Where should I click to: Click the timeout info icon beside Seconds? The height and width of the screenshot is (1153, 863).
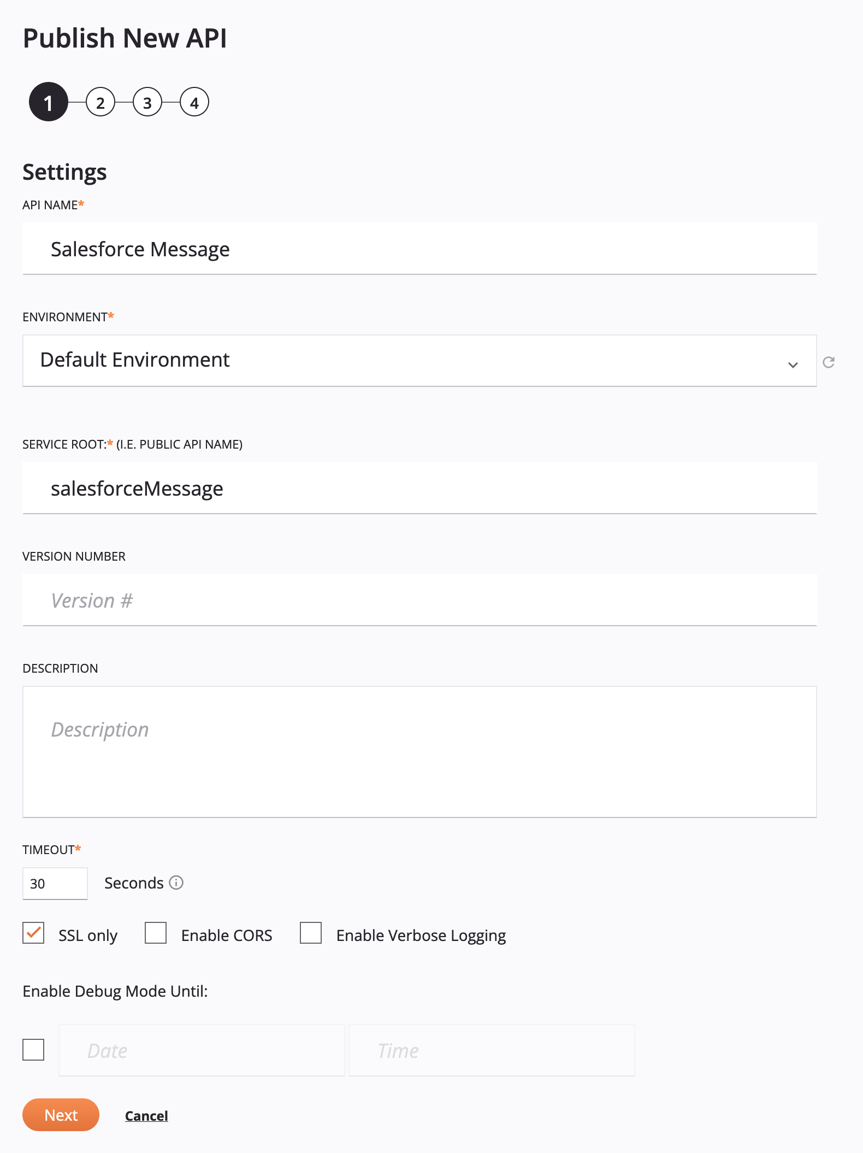tap(176, 883)
